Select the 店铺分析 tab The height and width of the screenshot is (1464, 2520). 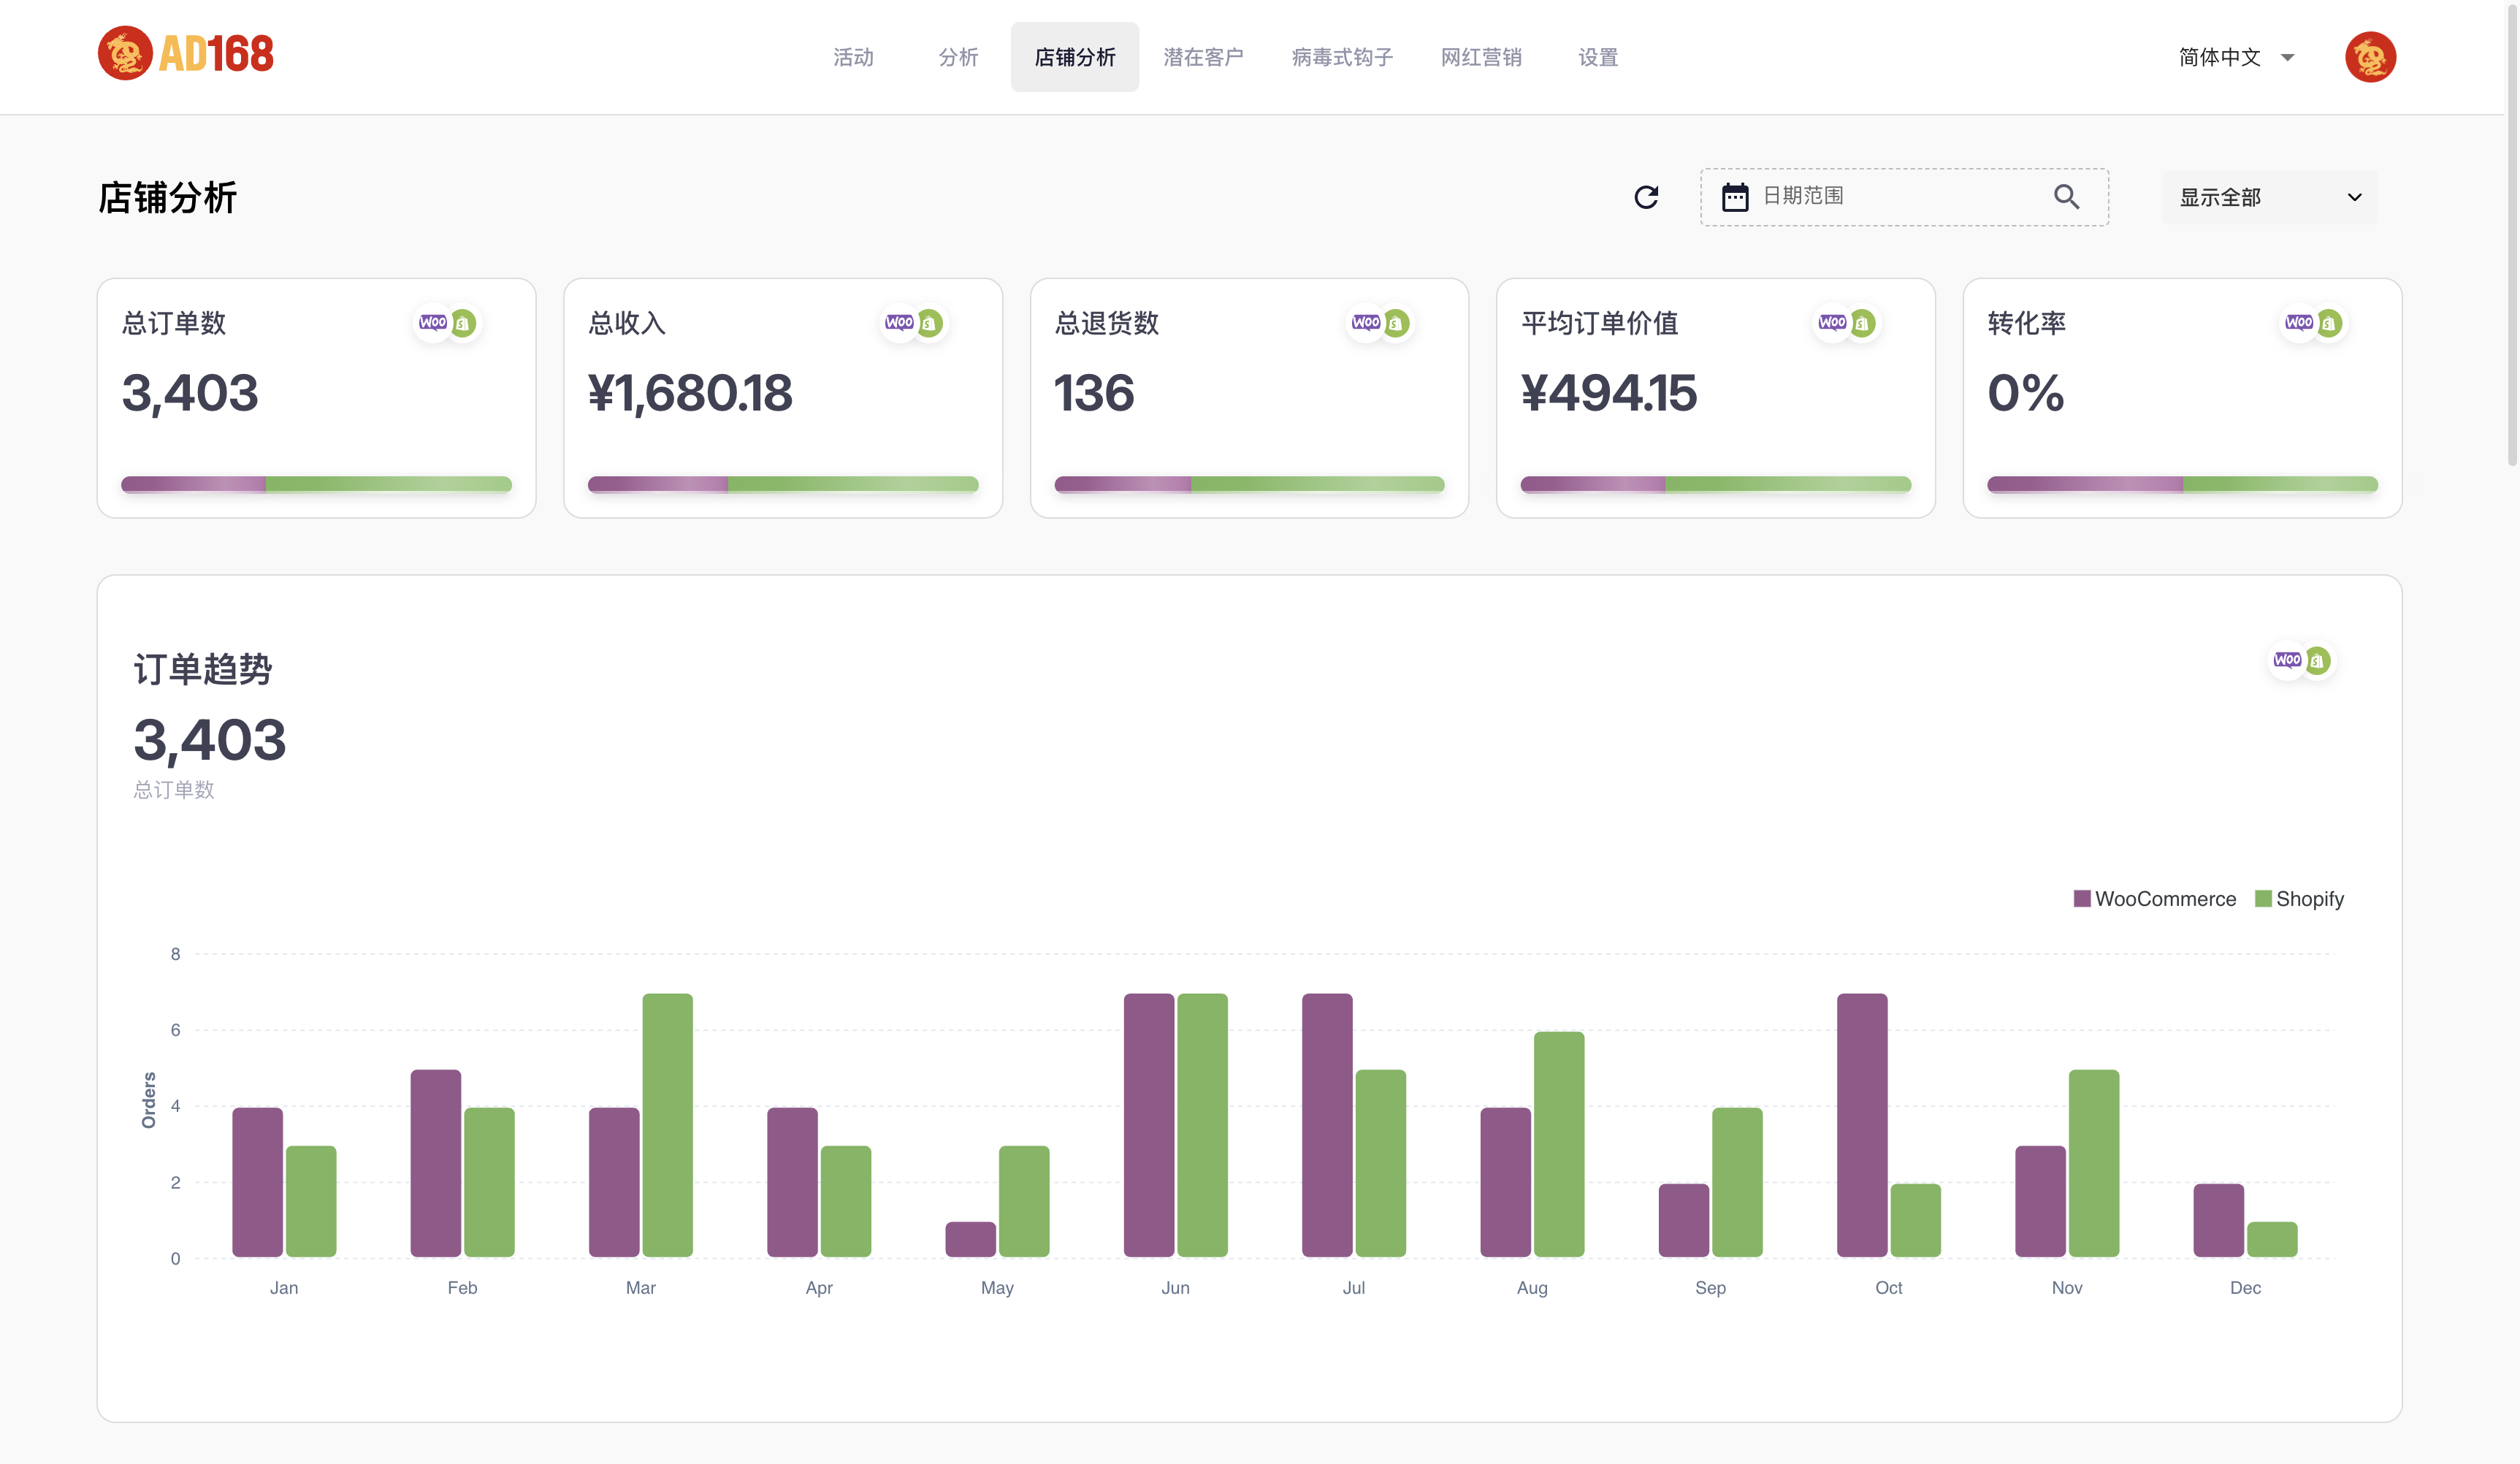1075,57
